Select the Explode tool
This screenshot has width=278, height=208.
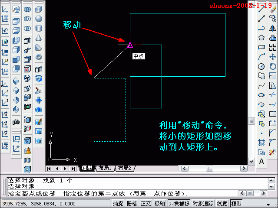[x=273, y=152]
